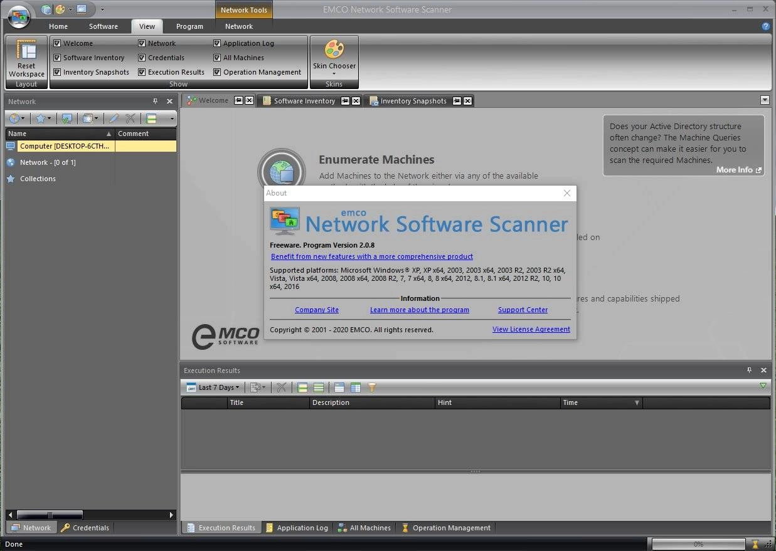This screenshot has width=776, height=551.
Task: Open the Support Center link
Action: pyautogui.click(x=523, y=310)
